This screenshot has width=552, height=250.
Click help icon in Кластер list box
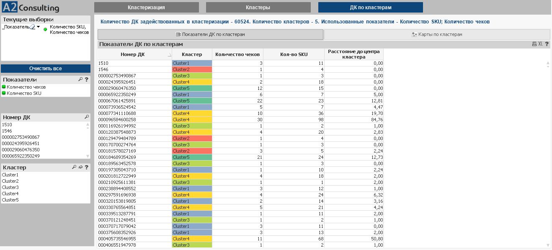coord(87,167)
